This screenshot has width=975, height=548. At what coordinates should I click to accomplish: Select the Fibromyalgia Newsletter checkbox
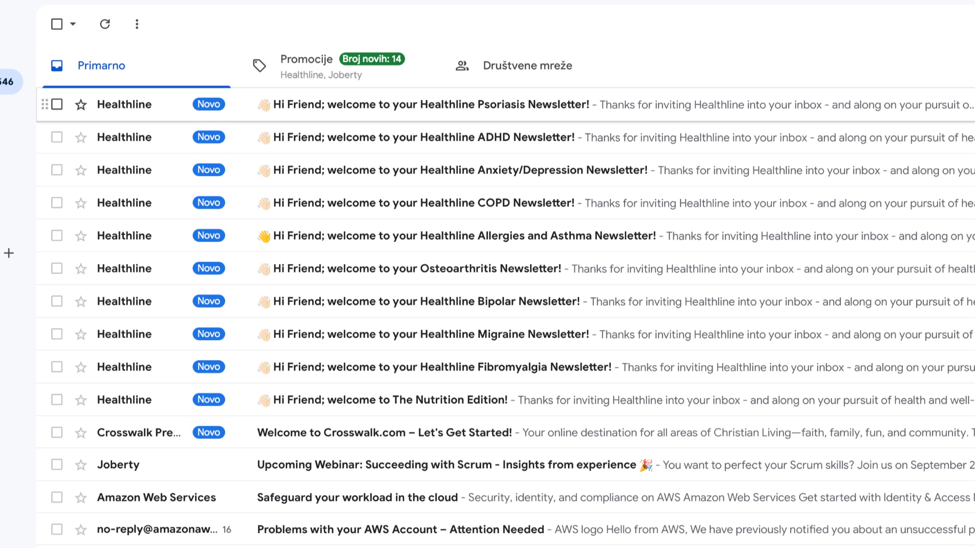(57, 366)
